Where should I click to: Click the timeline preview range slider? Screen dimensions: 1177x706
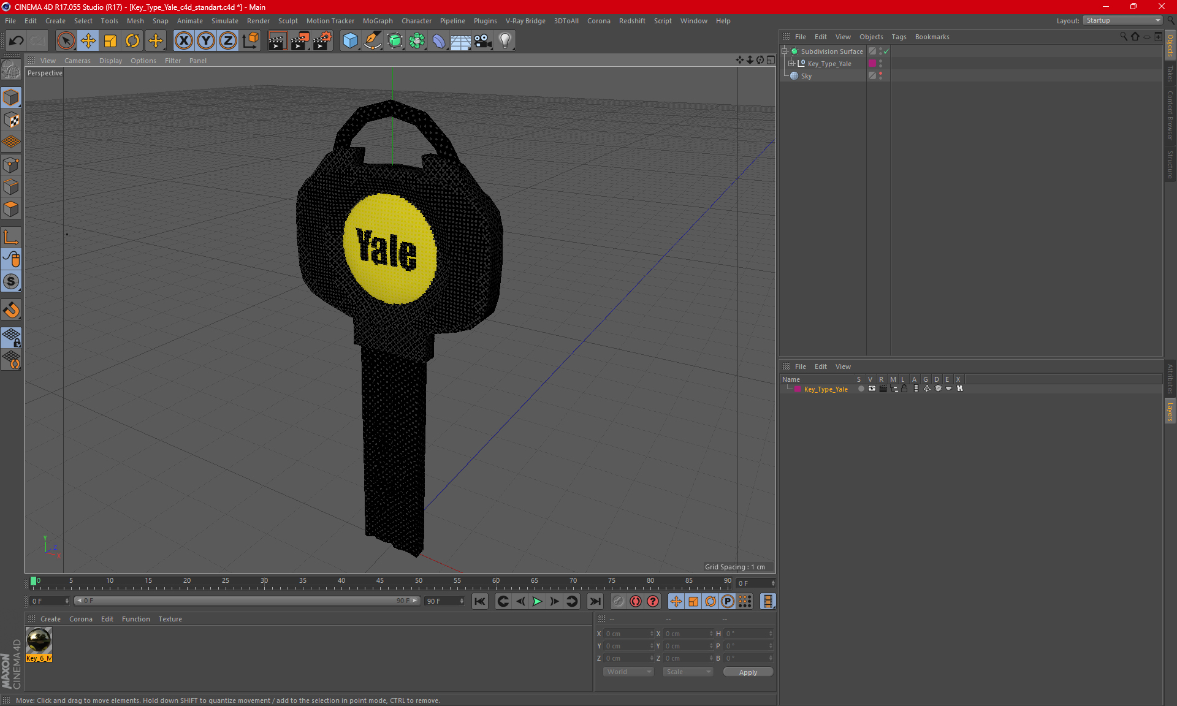pyautogui.click(x=247, y=601)
